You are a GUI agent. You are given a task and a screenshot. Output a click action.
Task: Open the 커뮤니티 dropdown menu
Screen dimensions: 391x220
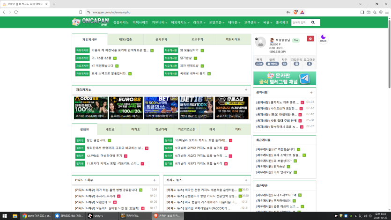coord(159,22)
